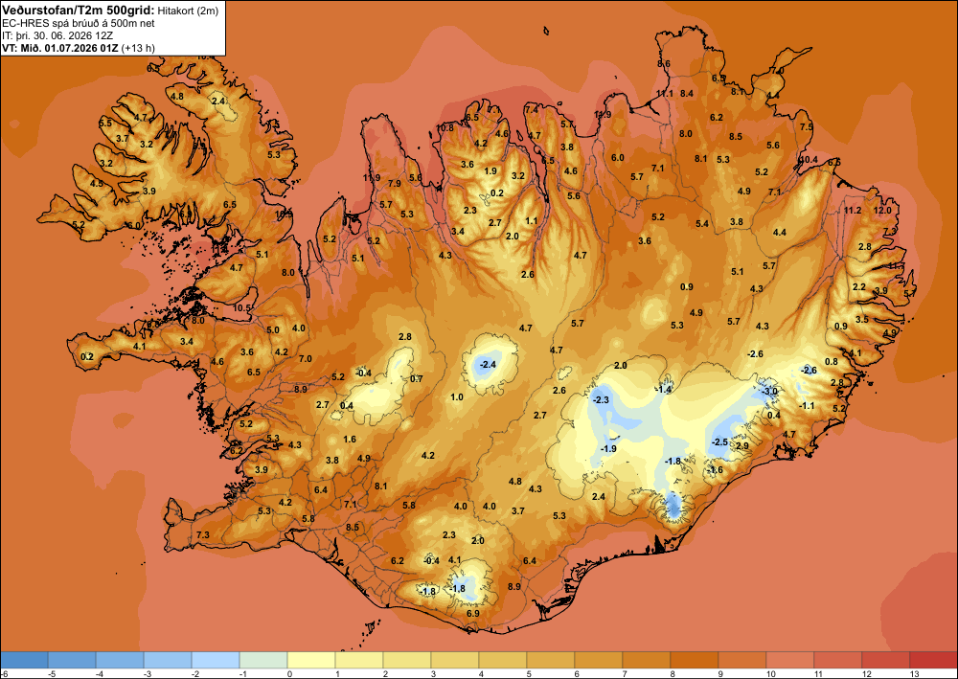Click the '7.4' temperature value
The height and width of the screenshot is (679, 958).
532,109
